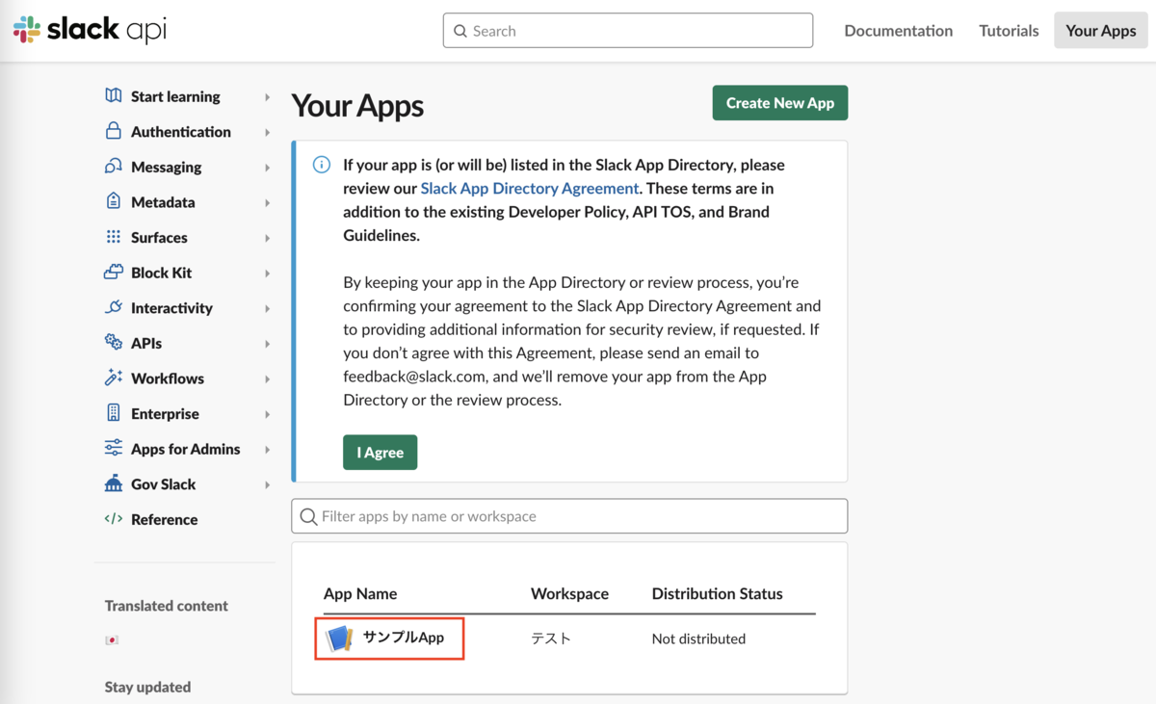Viewport: 1156px width, 704px height.
Task: Click the Interactivity plug icon
Action: coord(114,307)
